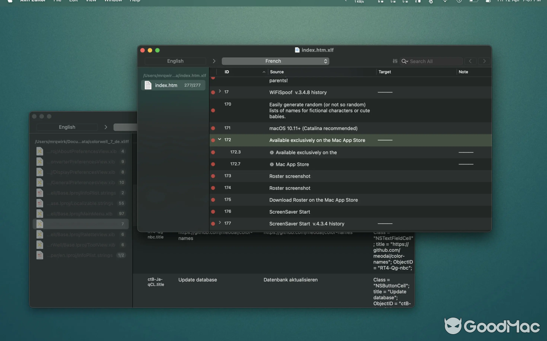Click the English source language button

point(175,61)
